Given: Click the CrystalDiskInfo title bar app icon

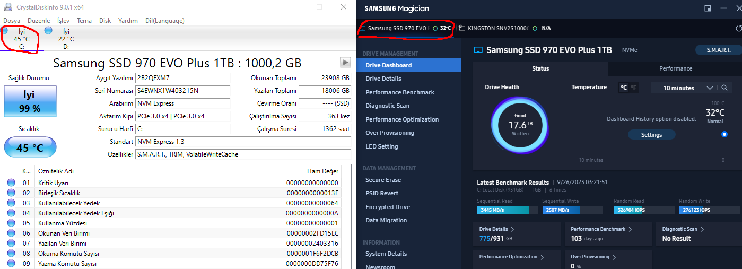Looking at the screenshot, I should [8, 7].
